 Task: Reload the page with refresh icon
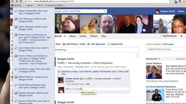21,1
